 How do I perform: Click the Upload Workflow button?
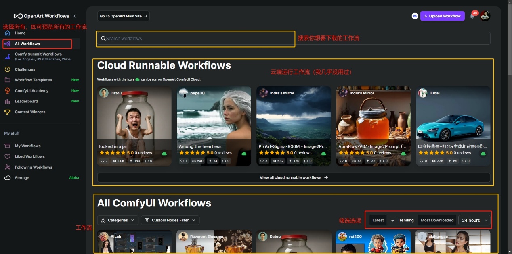pyautogui.click(x=442, y=16)
